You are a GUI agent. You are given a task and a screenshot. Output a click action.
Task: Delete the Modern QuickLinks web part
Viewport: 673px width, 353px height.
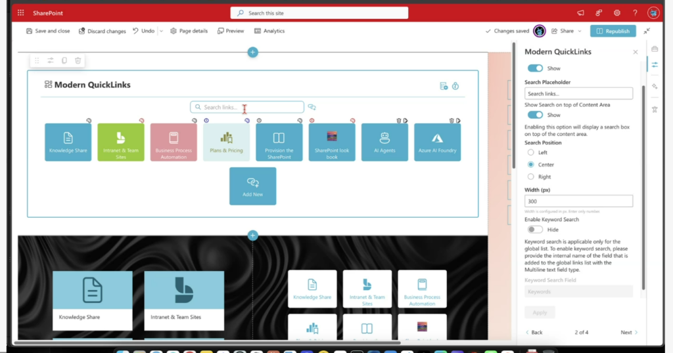click(x=78, y=61)
